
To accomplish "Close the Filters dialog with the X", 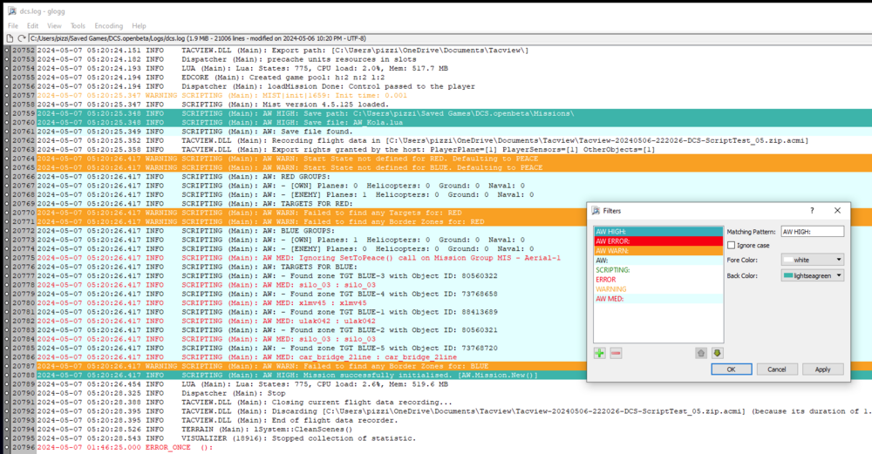I will [837, 211].
